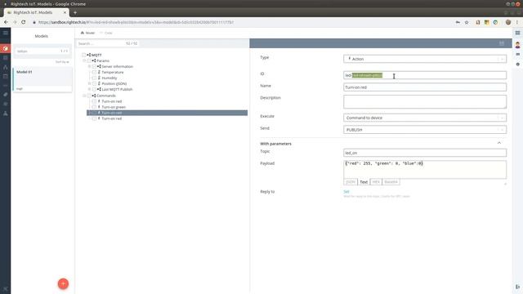Click into the Topic field with led_on
523x294 pixels.
point(425,153)
